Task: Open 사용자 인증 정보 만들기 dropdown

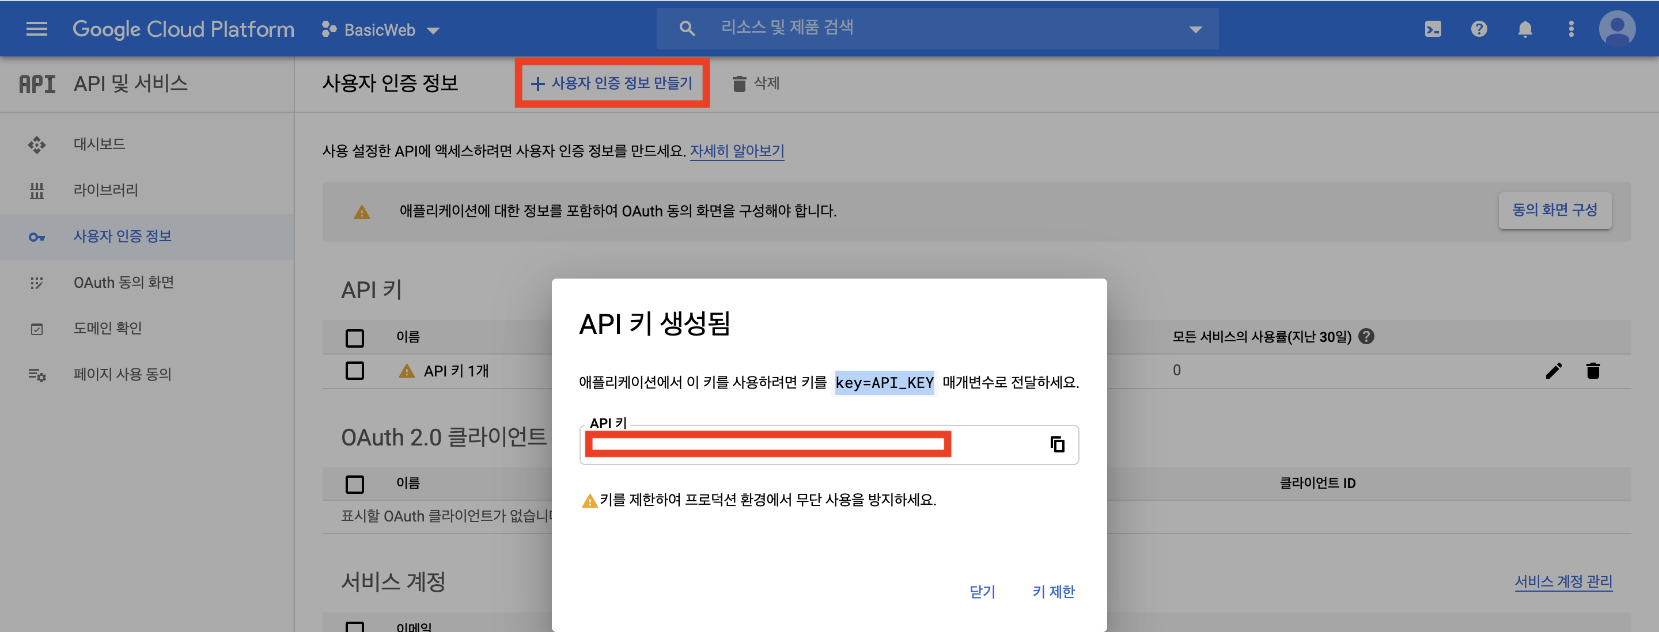Action: [x=611, y=83]
